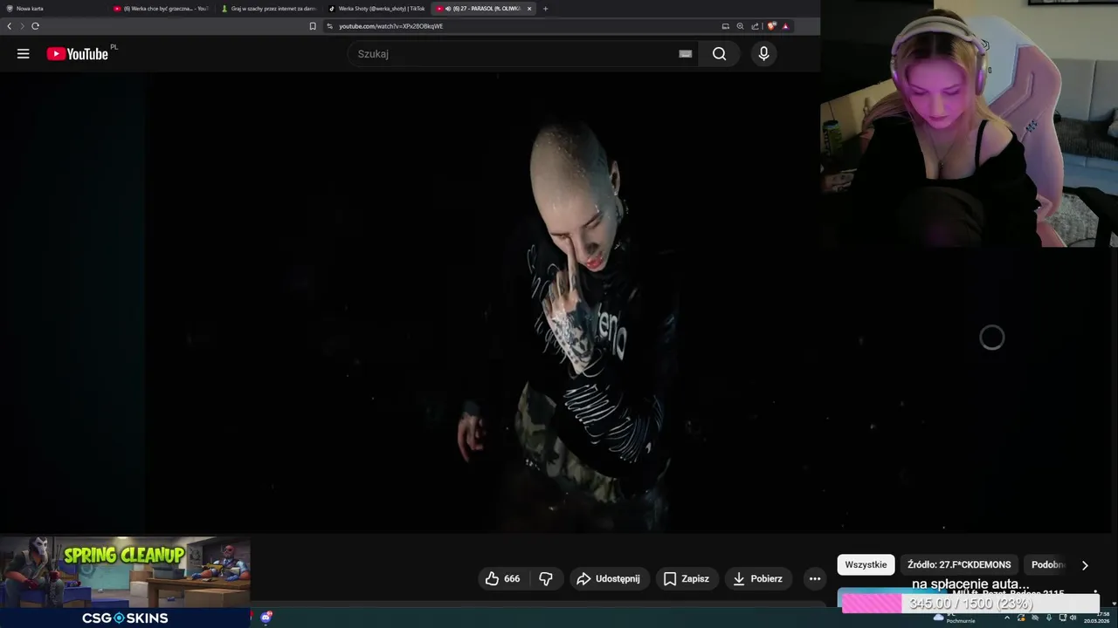Close the 27 - PARASOL tab
1118x628 pixels.
tap(529, 9)
